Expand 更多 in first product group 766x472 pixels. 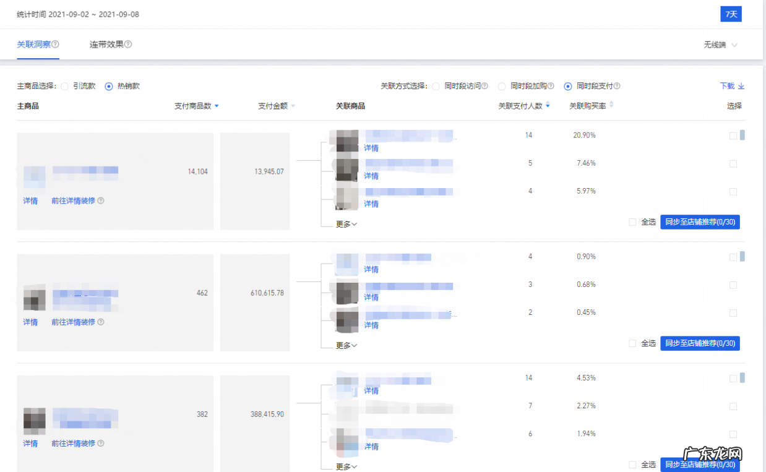(x=346, y=224)
